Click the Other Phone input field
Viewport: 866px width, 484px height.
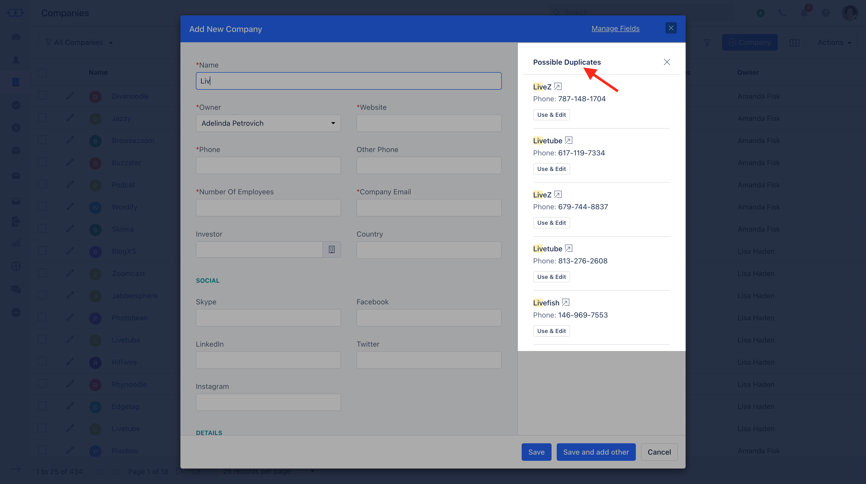click(x=429, y=165)
